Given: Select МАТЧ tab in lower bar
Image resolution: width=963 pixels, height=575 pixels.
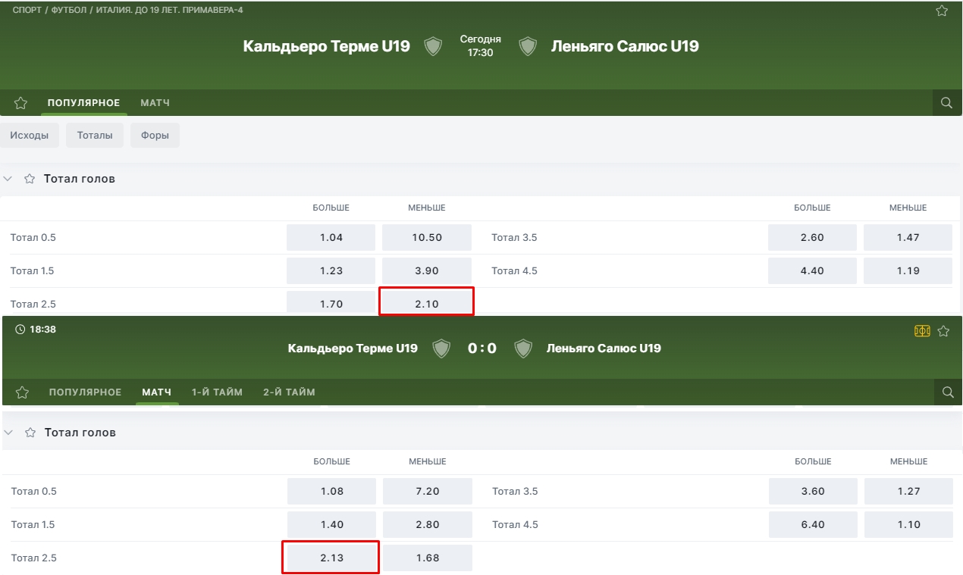Looking at the screenshot, I should click(157, 392).
